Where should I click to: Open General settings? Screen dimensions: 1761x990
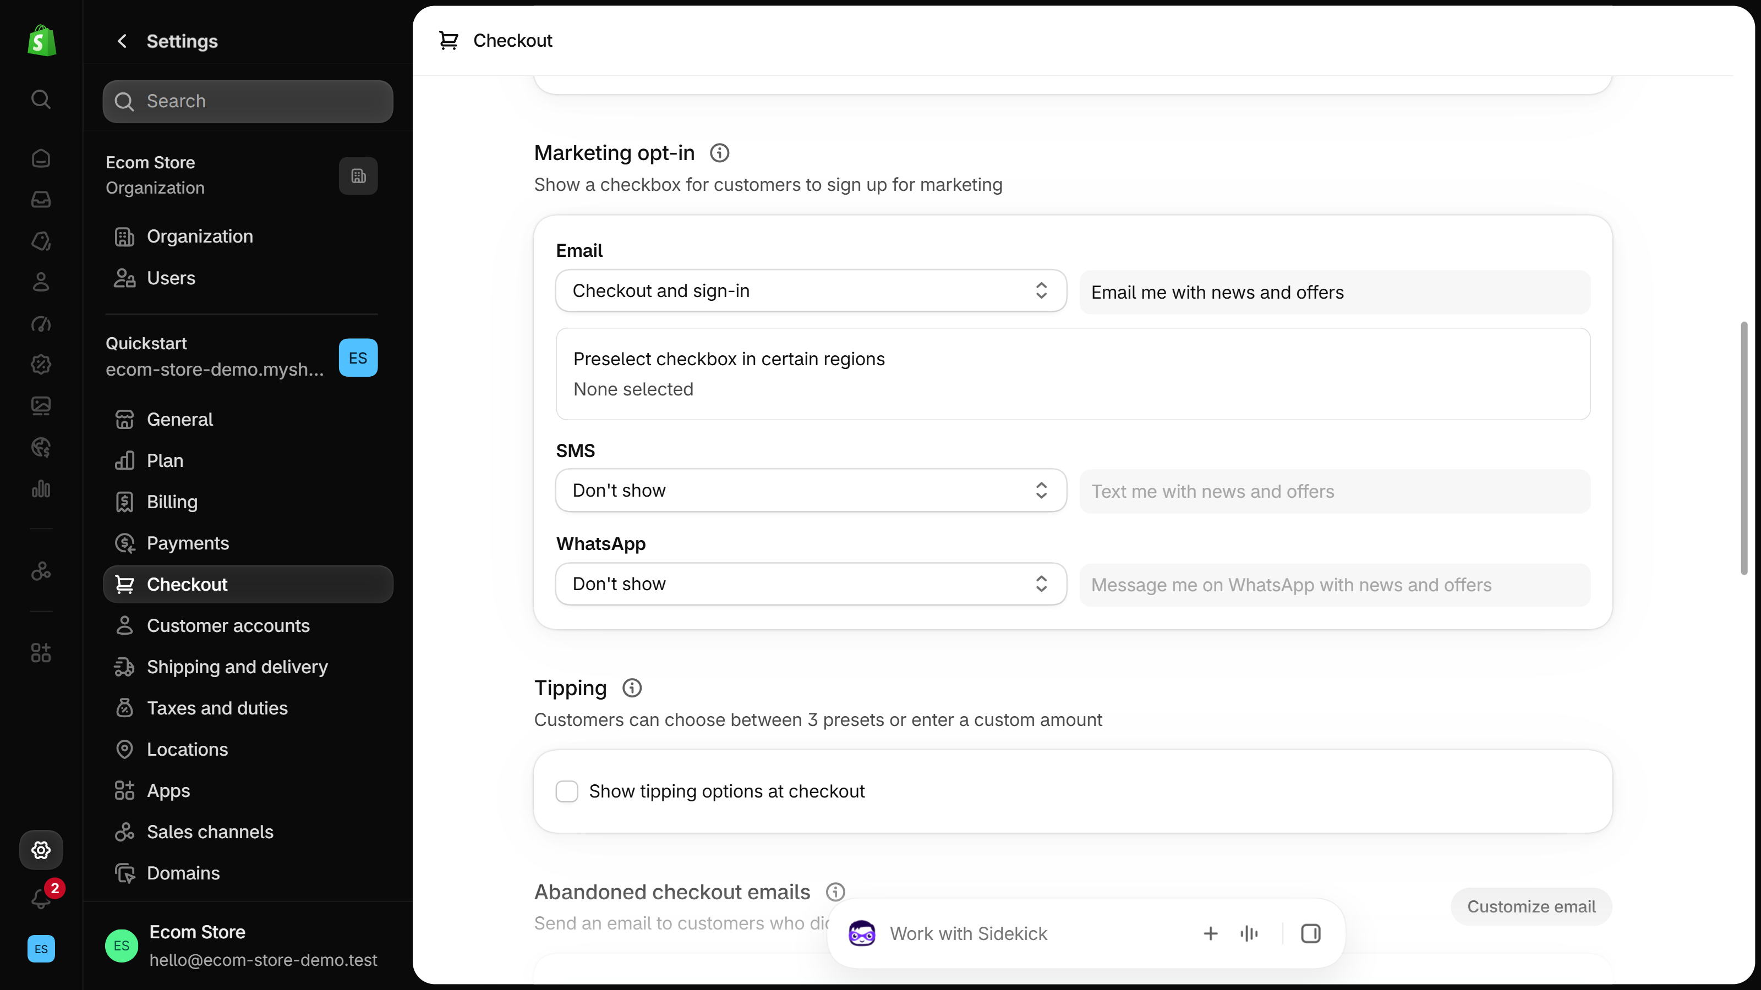248,420
